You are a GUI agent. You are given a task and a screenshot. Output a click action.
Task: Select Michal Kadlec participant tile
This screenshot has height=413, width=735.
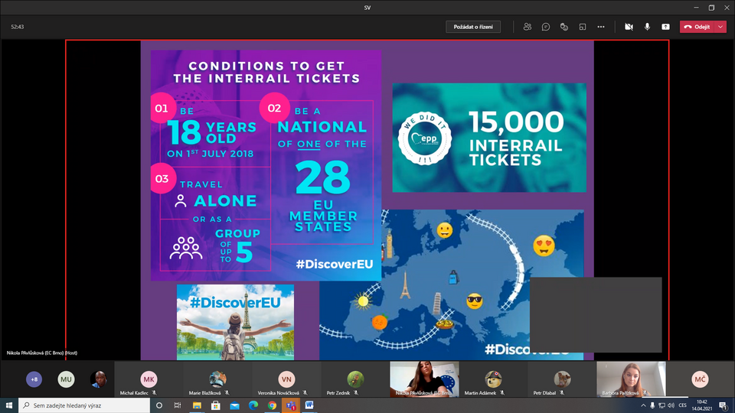[149, 379]
